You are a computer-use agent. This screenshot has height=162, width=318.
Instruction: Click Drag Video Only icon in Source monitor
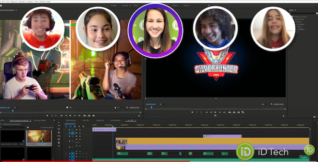[67, 107]
